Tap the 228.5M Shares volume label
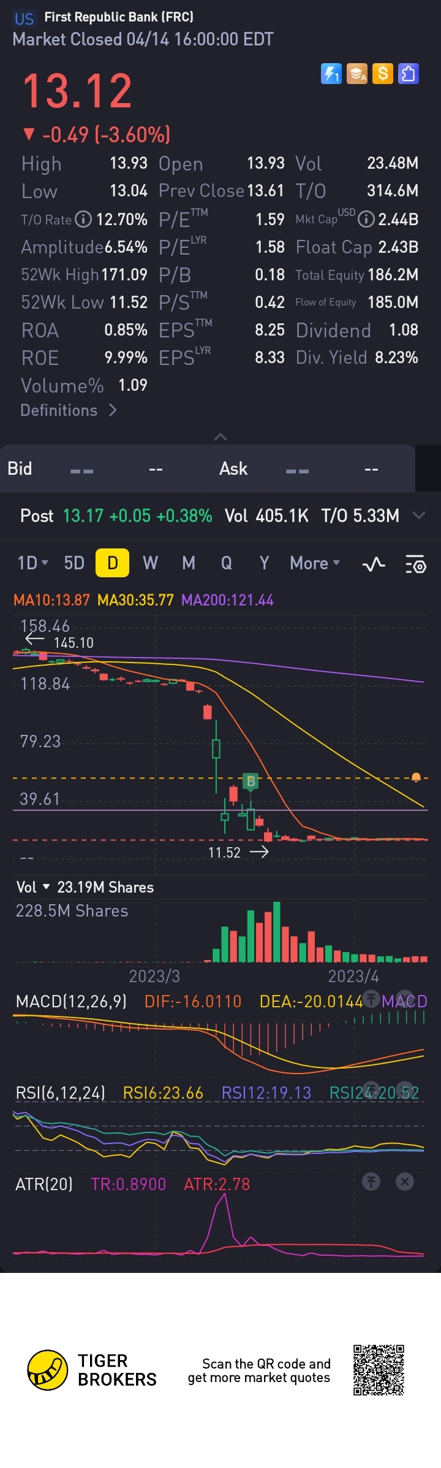 72,911
